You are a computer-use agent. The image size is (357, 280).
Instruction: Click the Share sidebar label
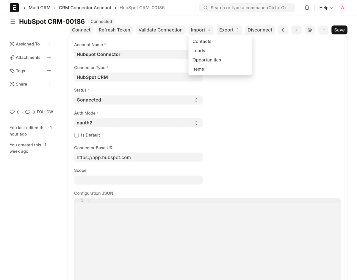(21, 84)
